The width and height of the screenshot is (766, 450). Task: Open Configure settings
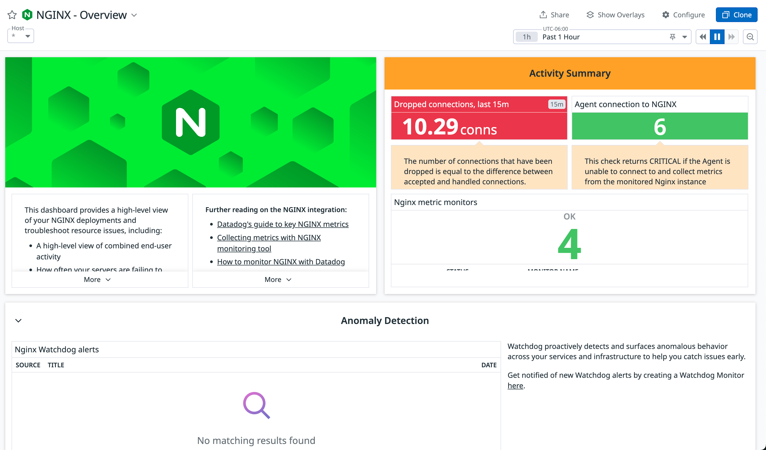[683, 15]
